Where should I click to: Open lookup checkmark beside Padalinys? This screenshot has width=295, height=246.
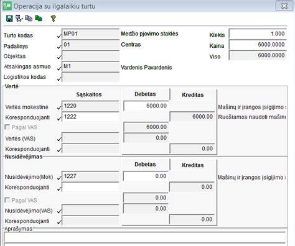click(x=59, y=47)
